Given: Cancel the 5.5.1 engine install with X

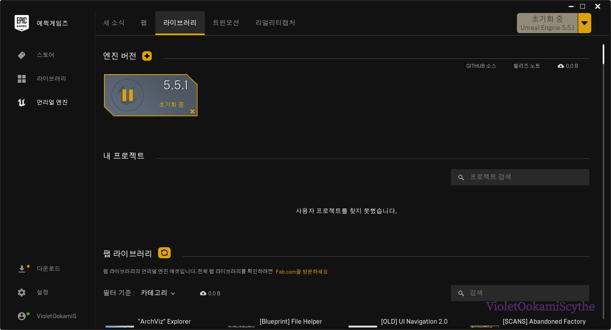Looking at the screenshot, I should pyautogui.click(x=192, y=112).
